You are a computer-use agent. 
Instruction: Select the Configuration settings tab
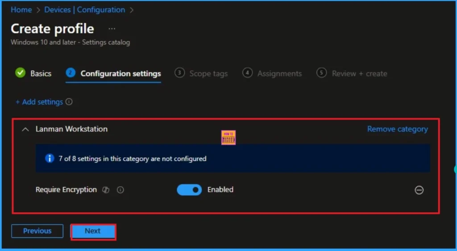tap(120, 74)
